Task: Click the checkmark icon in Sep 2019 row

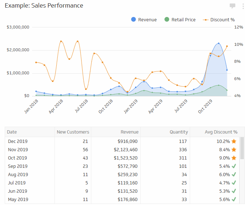Action: click(x=234, y=166)
